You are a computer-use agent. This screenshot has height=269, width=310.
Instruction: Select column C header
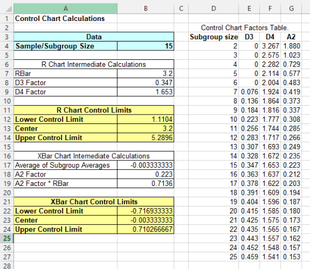tap(181, 8)
